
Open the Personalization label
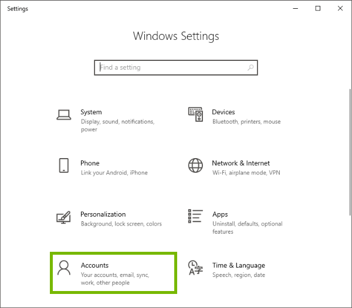(x=103, y=214)
